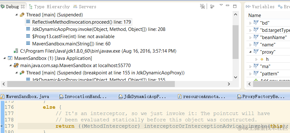Switch to the Variables view tab
Screen dimensions: 290x133
260,7
